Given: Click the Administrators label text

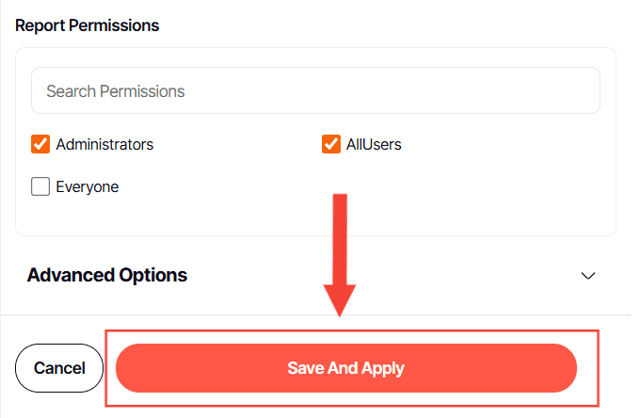Looking at the screenshot, I should coord(104,144).
